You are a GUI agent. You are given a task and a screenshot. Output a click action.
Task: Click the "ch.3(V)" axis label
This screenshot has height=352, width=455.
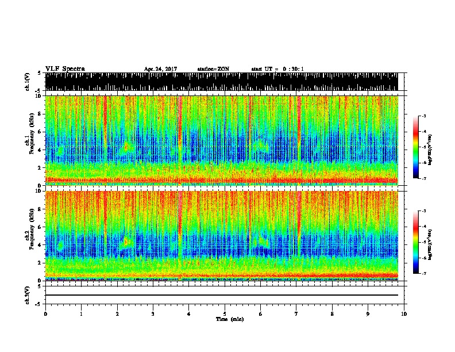27,295
